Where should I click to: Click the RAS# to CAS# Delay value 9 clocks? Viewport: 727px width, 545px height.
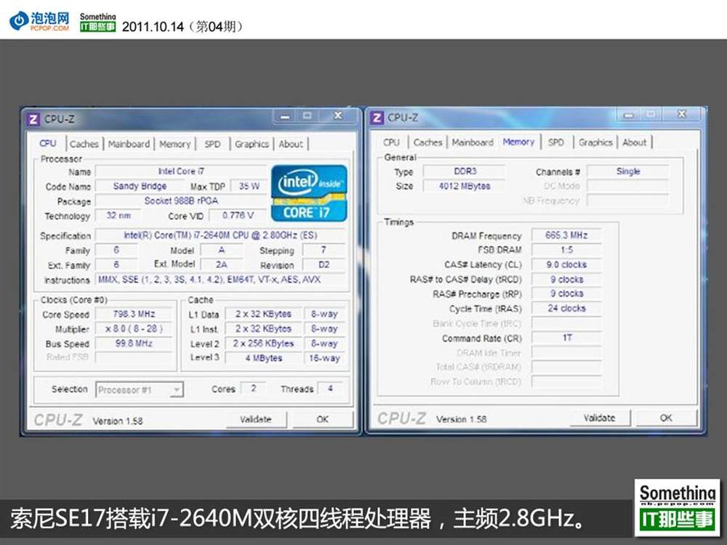(x=566, y=280)
